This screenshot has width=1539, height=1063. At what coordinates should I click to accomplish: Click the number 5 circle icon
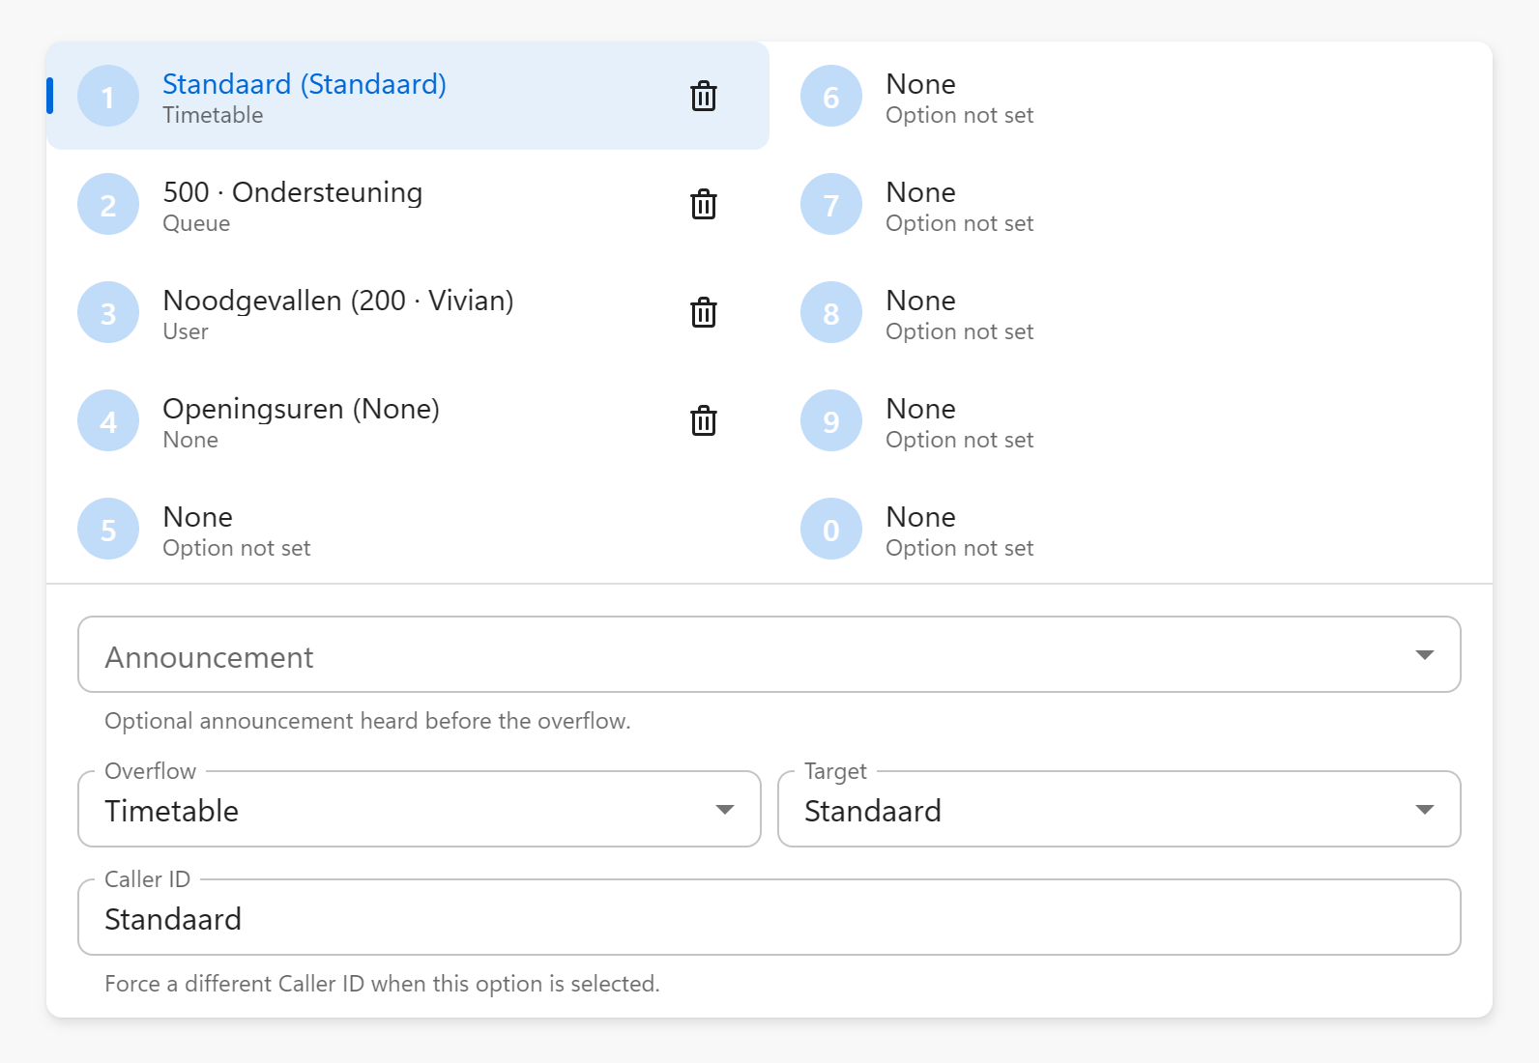pos(108,530)
